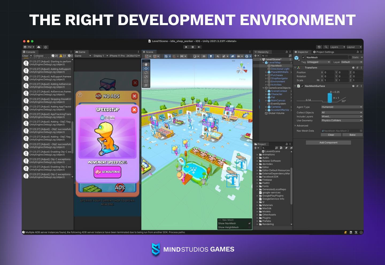Select Directional Light in Hierarchy
This screenshot has width=385, height=265.
pos(280,69)
